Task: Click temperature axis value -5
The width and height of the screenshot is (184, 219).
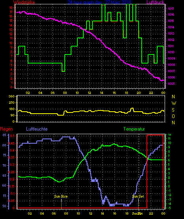Action: pyautogui.click(x=169, y=208)
